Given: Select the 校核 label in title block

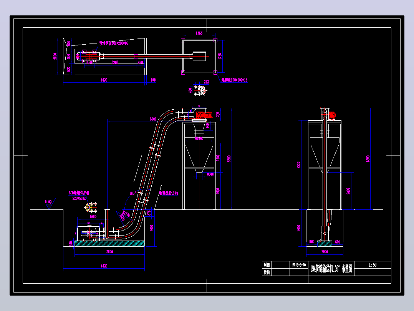Looking at the screenshot, I should point(267,272).
